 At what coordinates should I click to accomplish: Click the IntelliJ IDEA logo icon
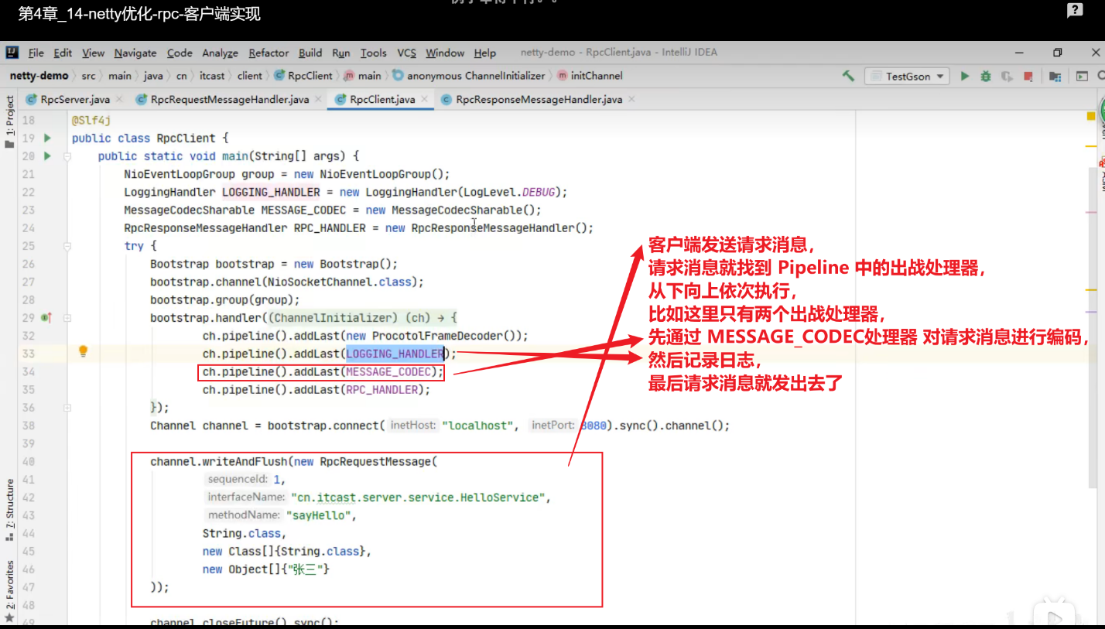click(12, 53)
